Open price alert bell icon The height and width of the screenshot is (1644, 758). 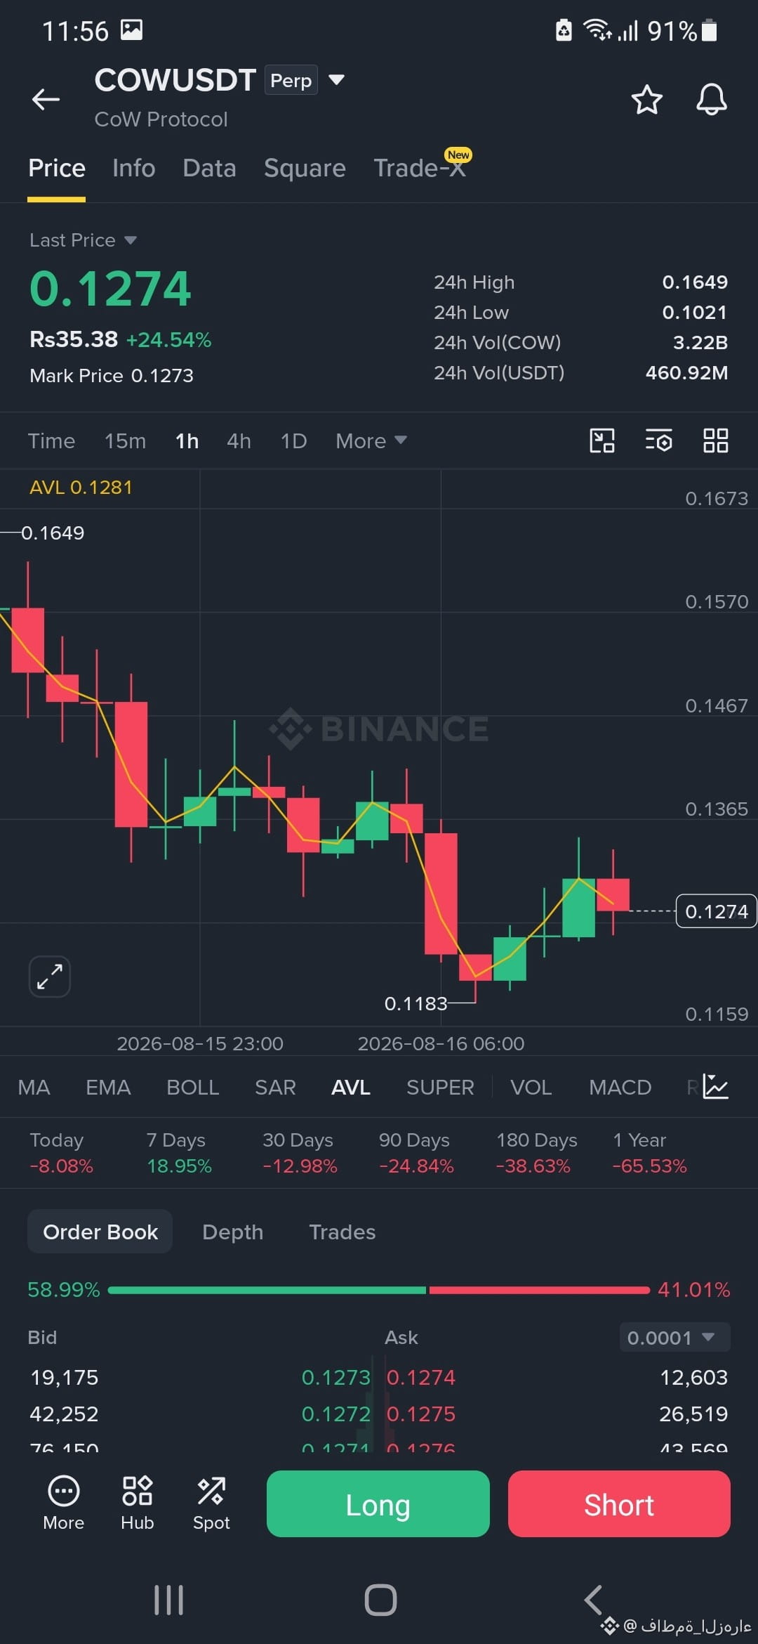click(x=711, y=100)
